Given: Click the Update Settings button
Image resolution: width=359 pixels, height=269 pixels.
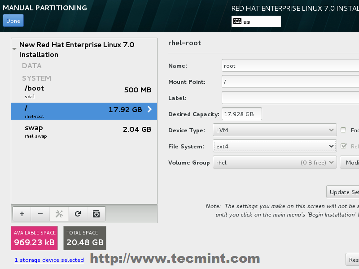Looking at the screenshot, I should pyautogui.click(x=342, y=192).
